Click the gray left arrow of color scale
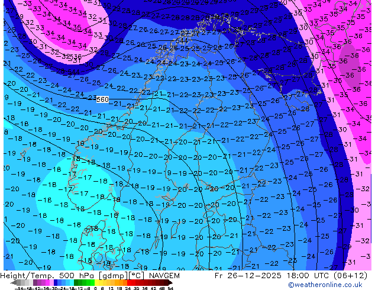The height and width of the screenshot is (290, 375). (14, 282)
